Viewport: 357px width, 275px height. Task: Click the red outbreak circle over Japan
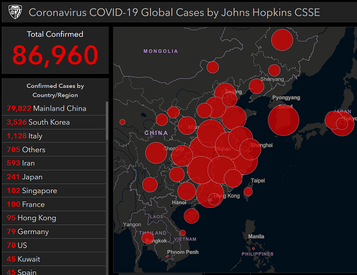coord(338,122)
